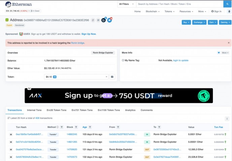The image size is (232, 161).
Task: Click the UUEX sponsor logo
Action: pyautogui.click(x=21, y=34)
